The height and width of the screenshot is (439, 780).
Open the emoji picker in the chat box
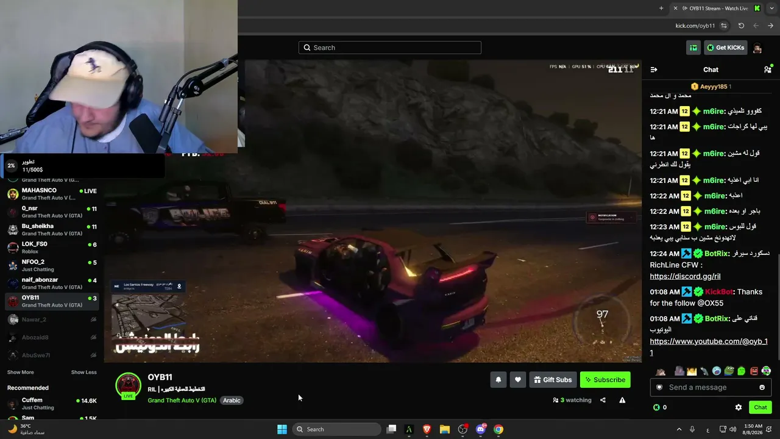point(762,387)
